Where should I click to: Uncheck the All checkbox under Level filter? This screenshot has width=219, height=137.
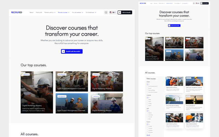(x=147, y=111)
